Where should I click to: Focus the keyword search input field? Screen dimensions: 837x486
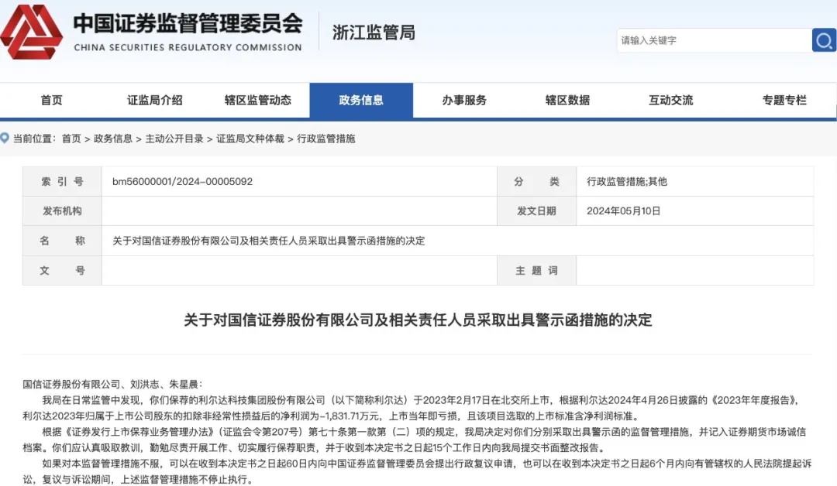pyautogui.click(x=715, y=40)
